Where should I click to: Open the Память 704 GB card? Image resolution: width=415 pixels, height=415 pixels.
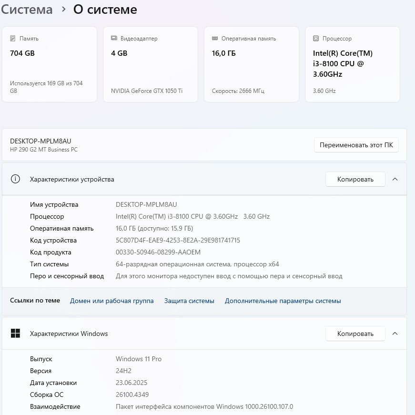[x=50, y=64]
